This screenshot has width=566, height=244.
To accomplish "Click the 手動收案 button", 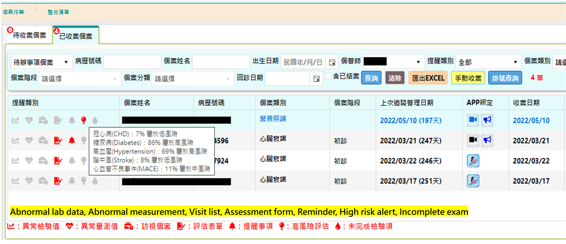I will coord(468,78).
